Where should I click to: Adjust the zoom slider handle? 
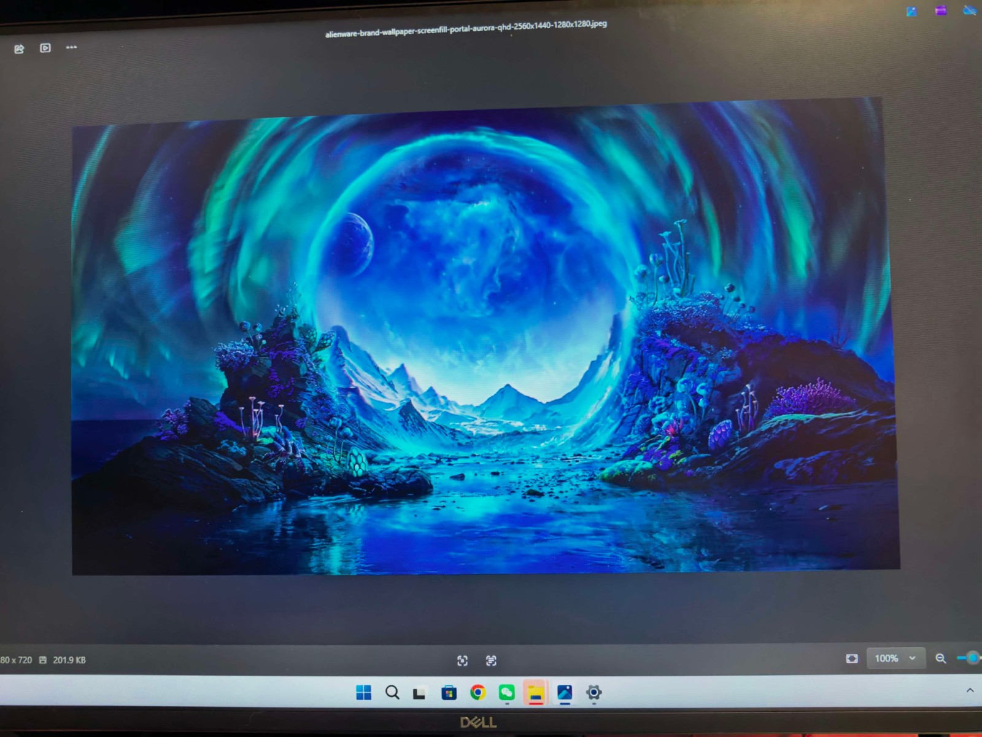pos(973,658)
